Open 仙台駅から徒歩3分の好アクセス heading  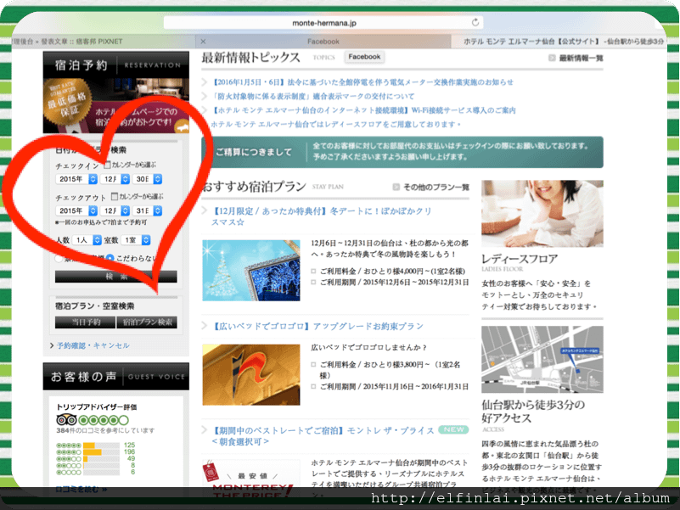point(533,411)
